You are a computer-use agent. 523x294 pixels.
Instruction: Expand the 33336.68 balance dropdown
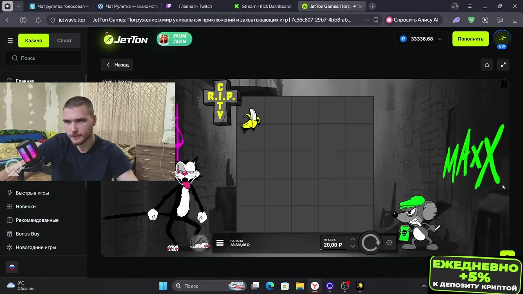tap(421, 39)
